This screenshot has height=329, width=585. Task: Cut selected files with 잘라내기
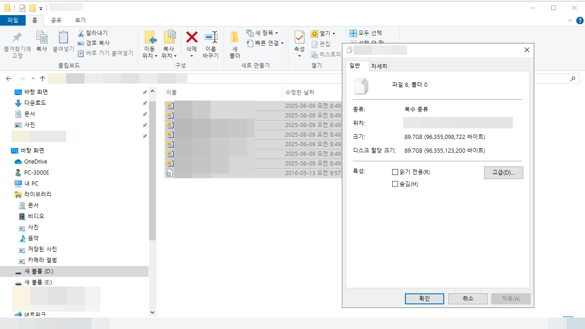click(x=92, y=33)
